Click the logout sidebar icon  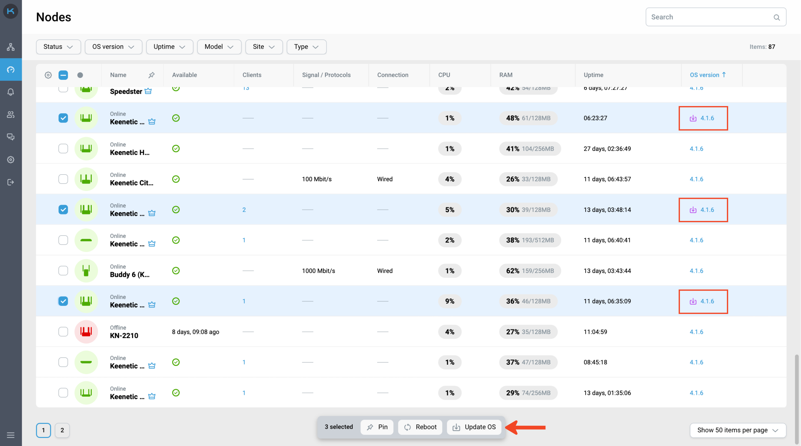point(10,182)
